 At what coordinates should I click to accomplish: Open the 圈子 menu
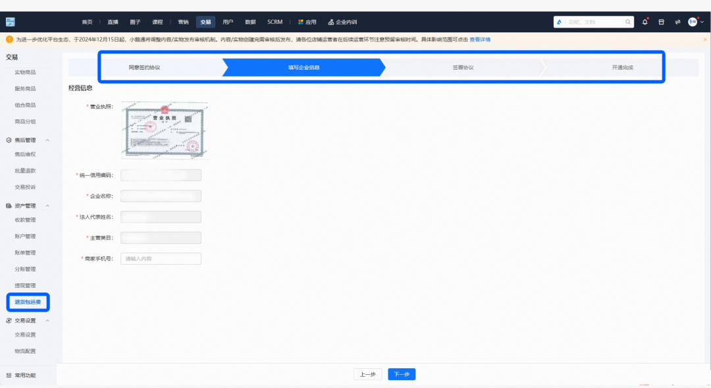tap(135, 22)
